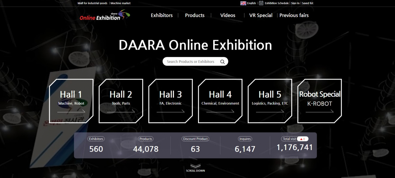Select English language option
The width and height of the screenshot is (395, 178).
click(251, 3)
